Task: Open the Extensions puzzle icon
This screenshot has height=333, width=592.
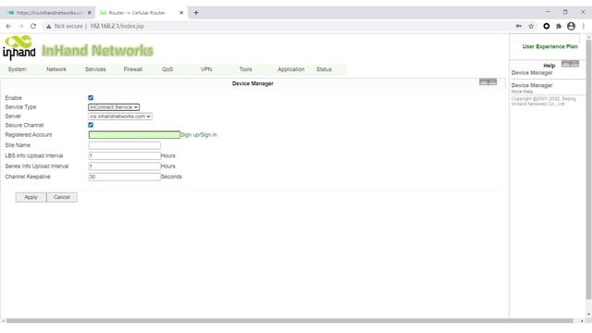Action: point(559,26)
